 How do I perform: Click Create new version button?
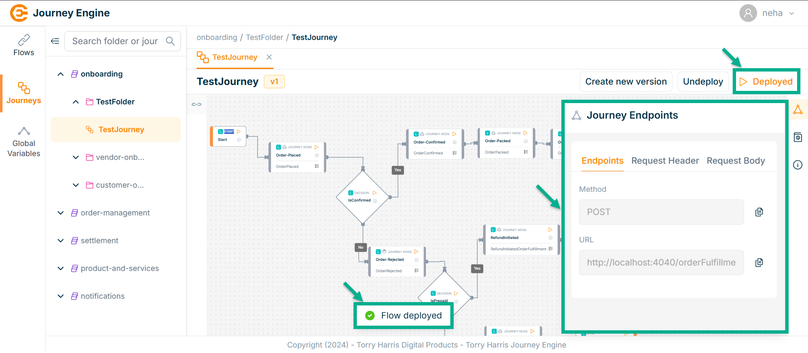tap(626, 82)
